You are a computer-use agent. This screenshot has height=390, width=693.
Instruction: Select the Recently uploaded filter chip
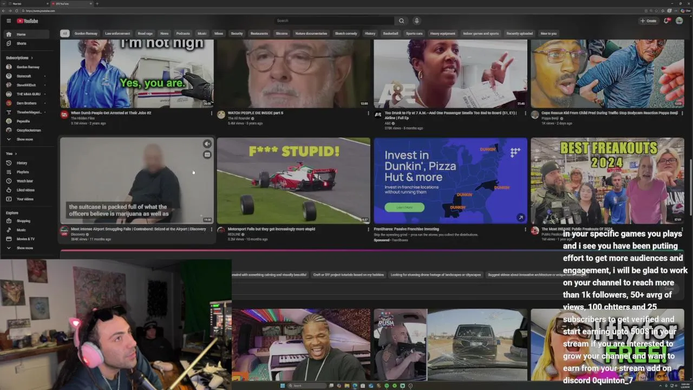(519, 34)
